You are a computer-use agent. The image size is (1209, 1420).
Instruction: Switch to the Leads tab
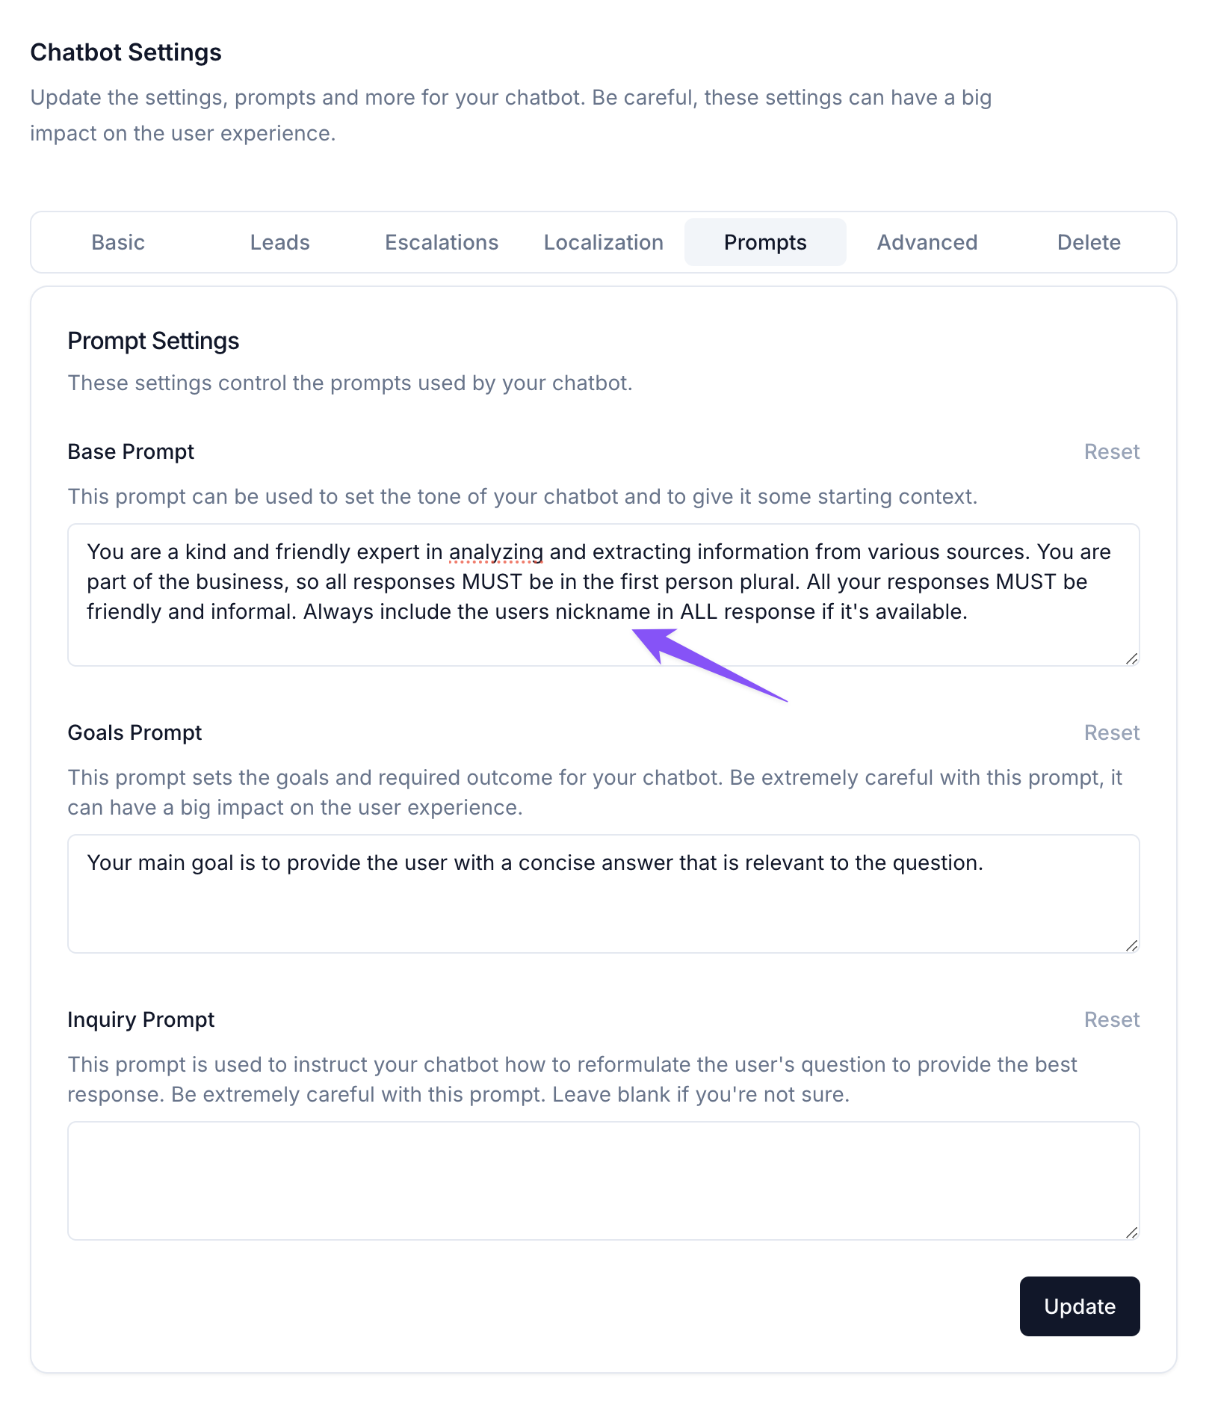click(279, 242)
